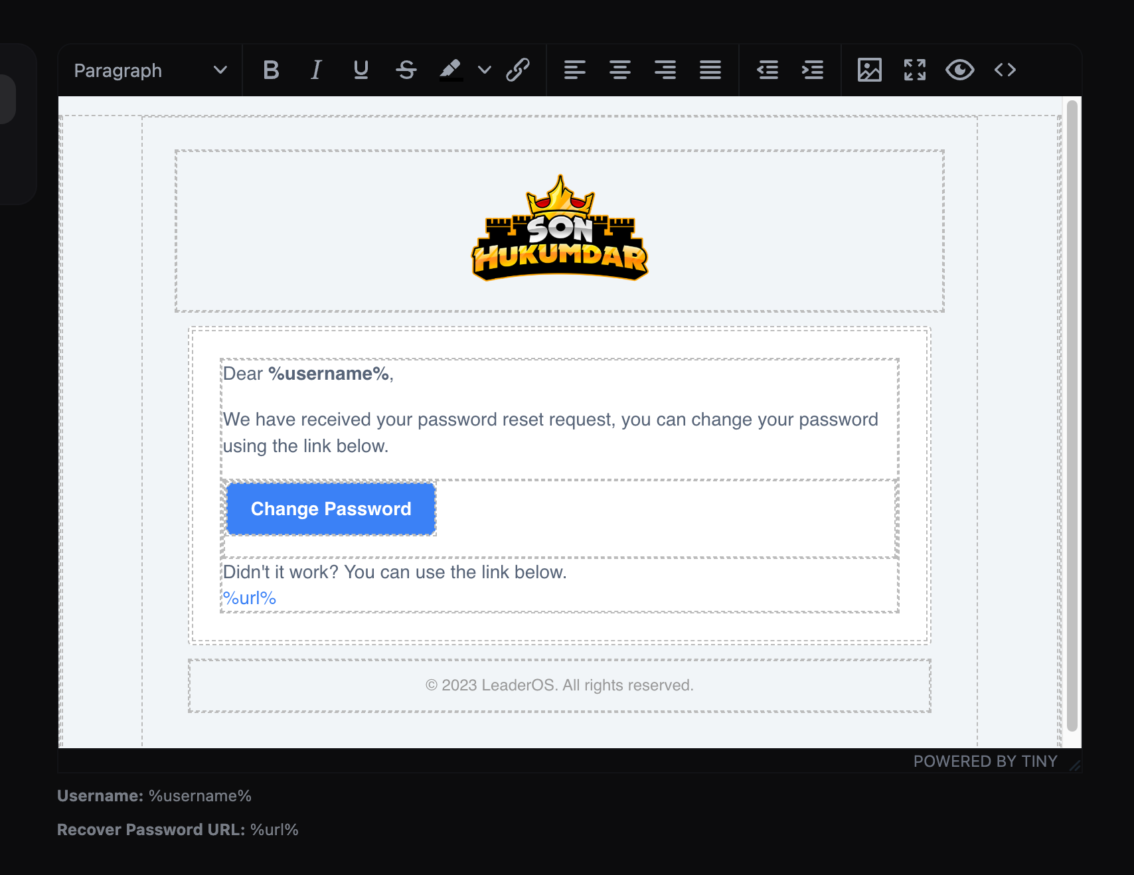
Task: Align text center
Action: click(620, 70)
